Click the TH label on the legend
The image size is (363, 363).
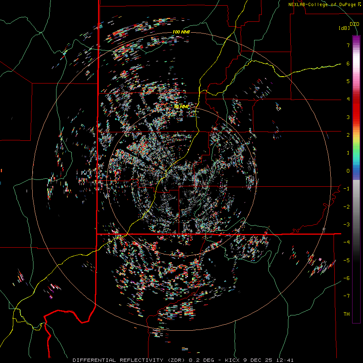(346, 314)
